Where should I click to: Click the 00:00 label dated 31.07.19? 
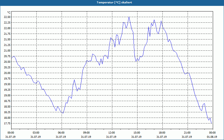(10, 133)
